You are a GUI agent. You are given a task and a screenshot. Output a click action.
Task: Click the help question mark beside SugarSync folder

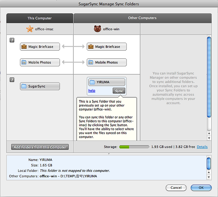(12, 80)
